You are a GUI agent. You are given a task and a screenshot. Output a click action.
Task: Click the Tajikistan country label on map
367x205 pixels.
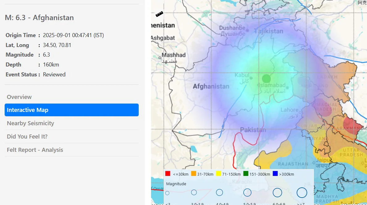click(x=268, y=31)
